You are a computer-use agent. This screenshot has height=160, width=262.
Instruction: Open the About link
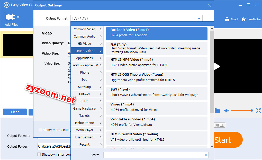(x=234, y=19)
